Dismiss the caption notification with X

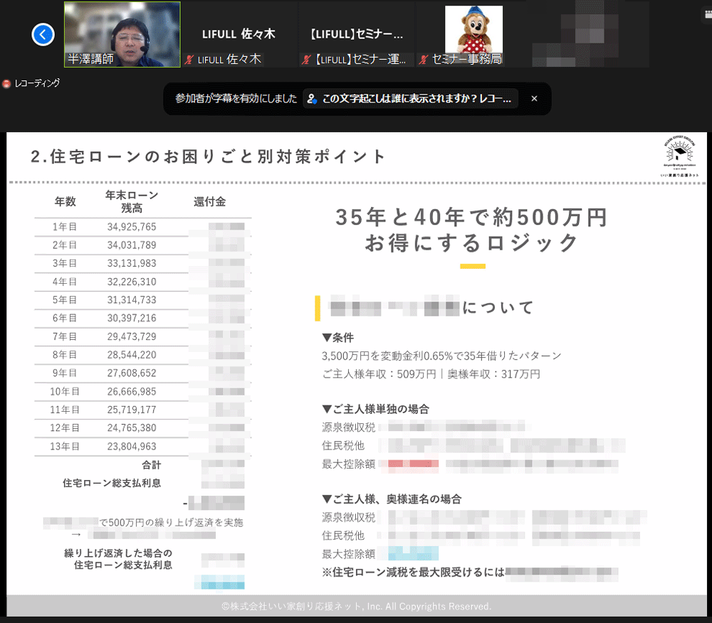[x=534, y=99]
